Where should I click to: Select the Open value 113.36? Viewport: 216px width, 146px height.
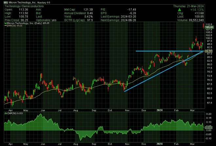coord(24,10)
